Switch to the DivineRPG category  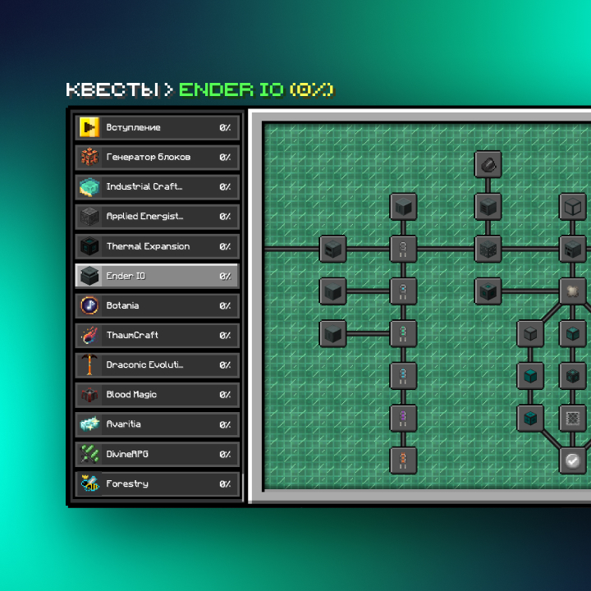[x=157, y=454]
